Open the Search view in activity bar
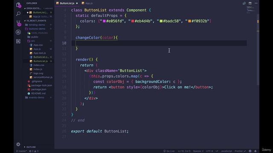273x153 pixels. click(x=18, y=14)
